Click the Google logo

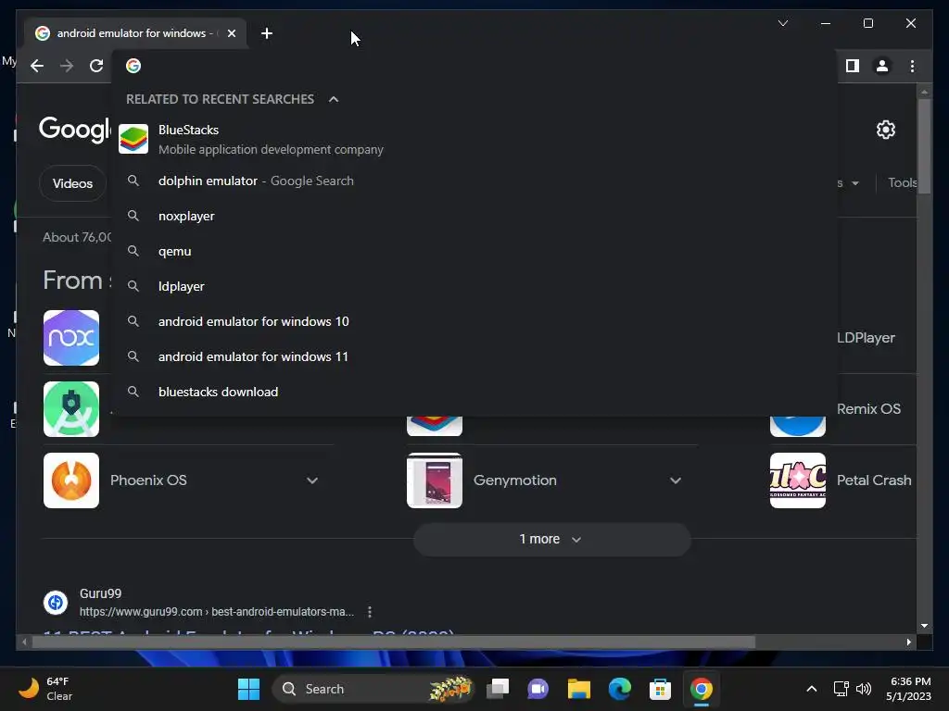[75, 130]
